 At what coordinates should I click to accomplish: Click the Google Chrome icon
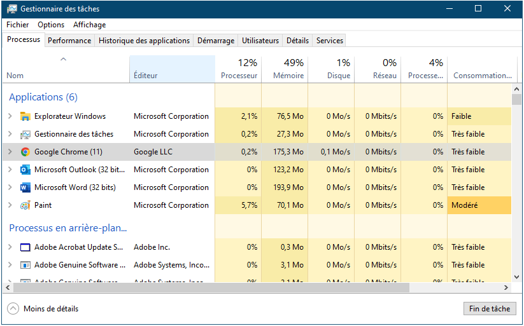click(x=25, y=152)
